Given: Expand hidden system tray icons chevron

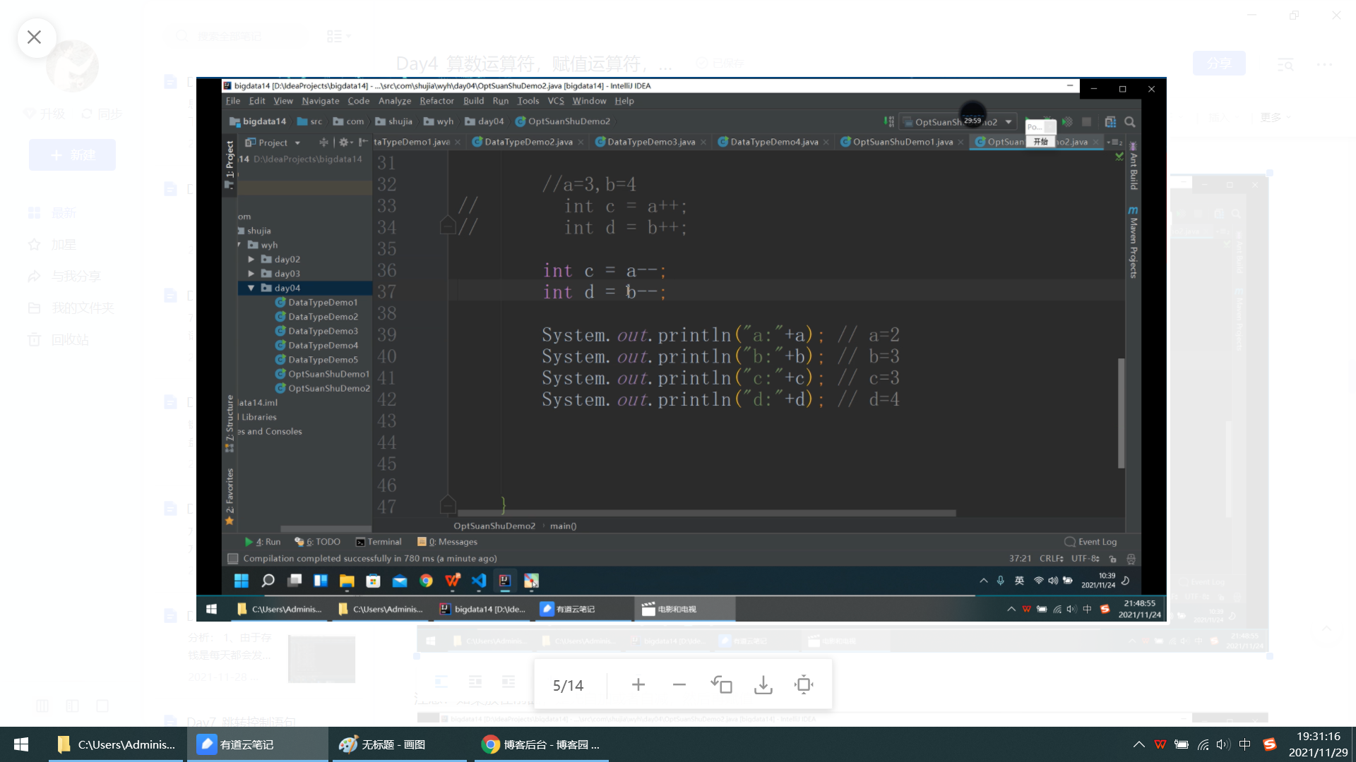Looking at the screenshot, I should click(x=1138, y=744).
